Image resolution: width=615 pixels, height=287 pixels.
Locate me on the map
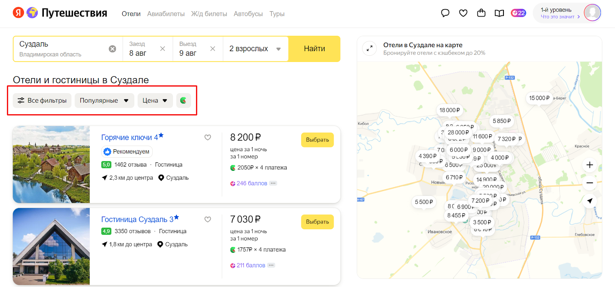[590, 200]
